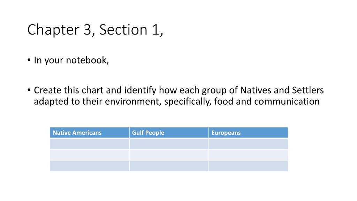Click second-row cell under Europeans

click(248, 155)
